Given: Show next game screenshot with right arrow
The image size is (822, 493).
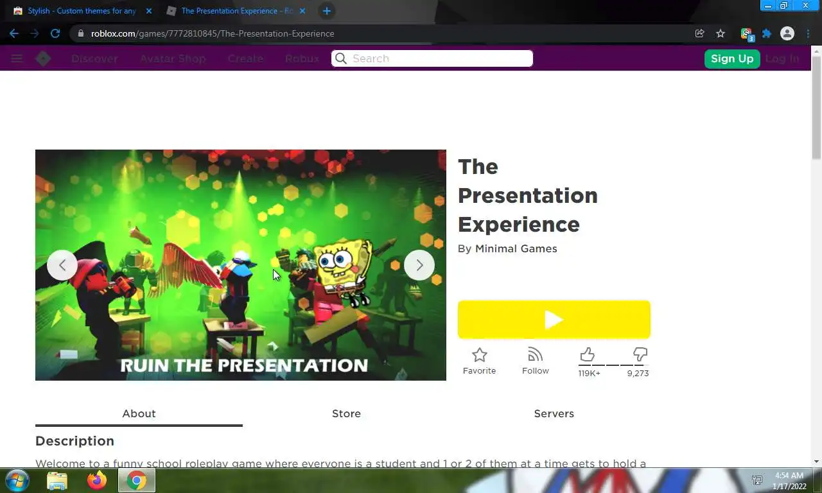Looking at the screenshot, I should click(x=419, y=265).
